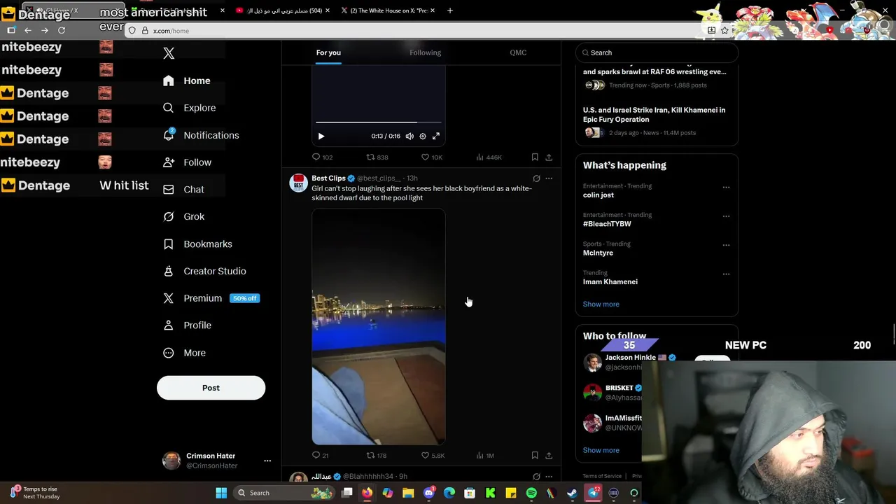Like Best Clips post with 5.8K likes

click(433, 456)
